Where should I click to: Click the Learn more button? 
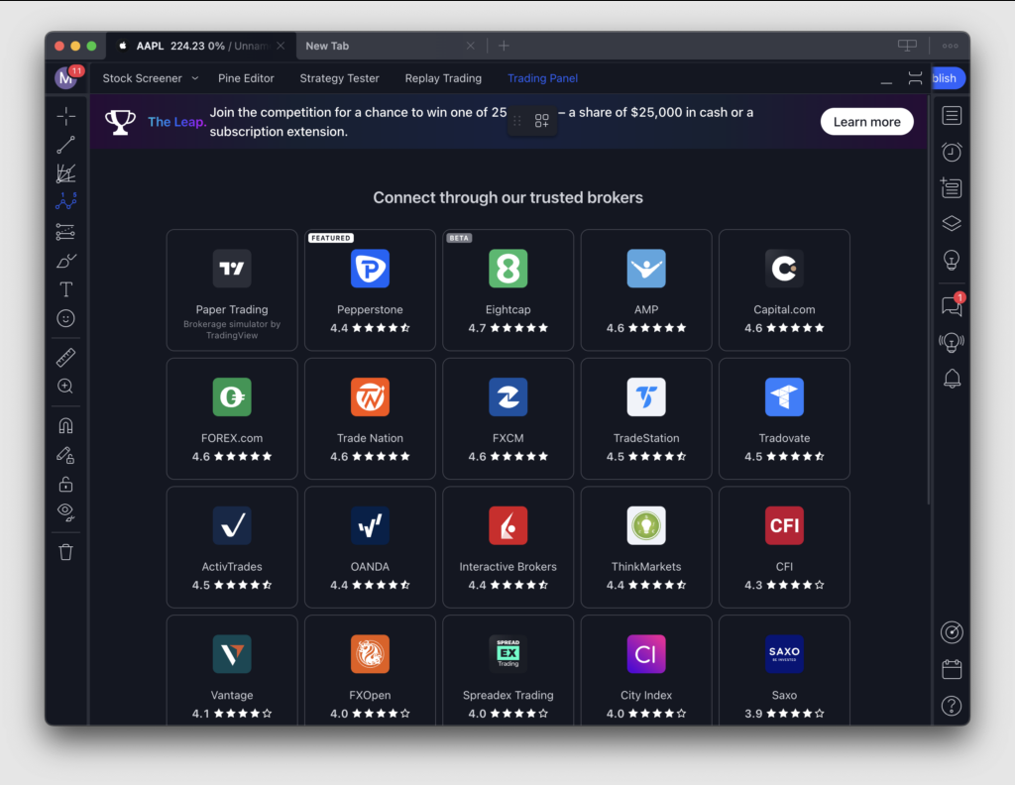(x=866, y=122)
